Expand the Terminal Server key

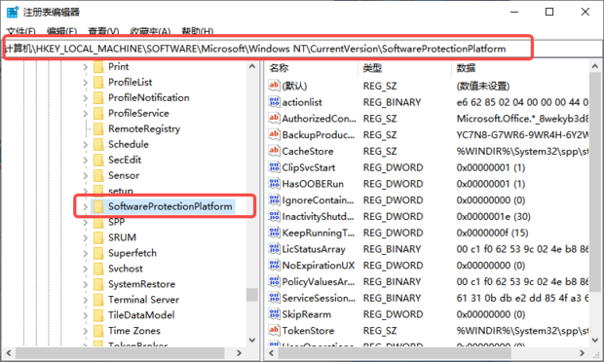pyautogui.click(x=85, y=300)
